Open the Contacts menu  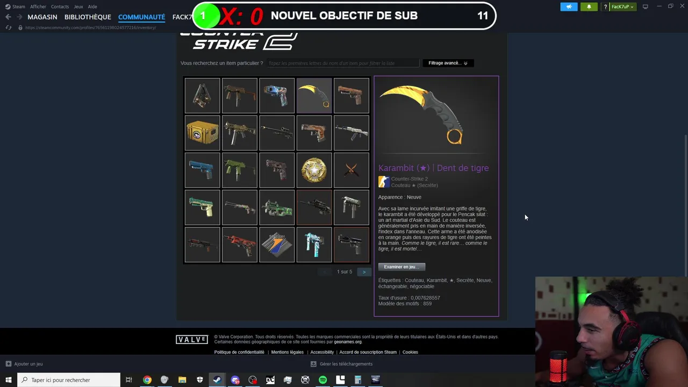pyautogui.click(x=60, y=6)
